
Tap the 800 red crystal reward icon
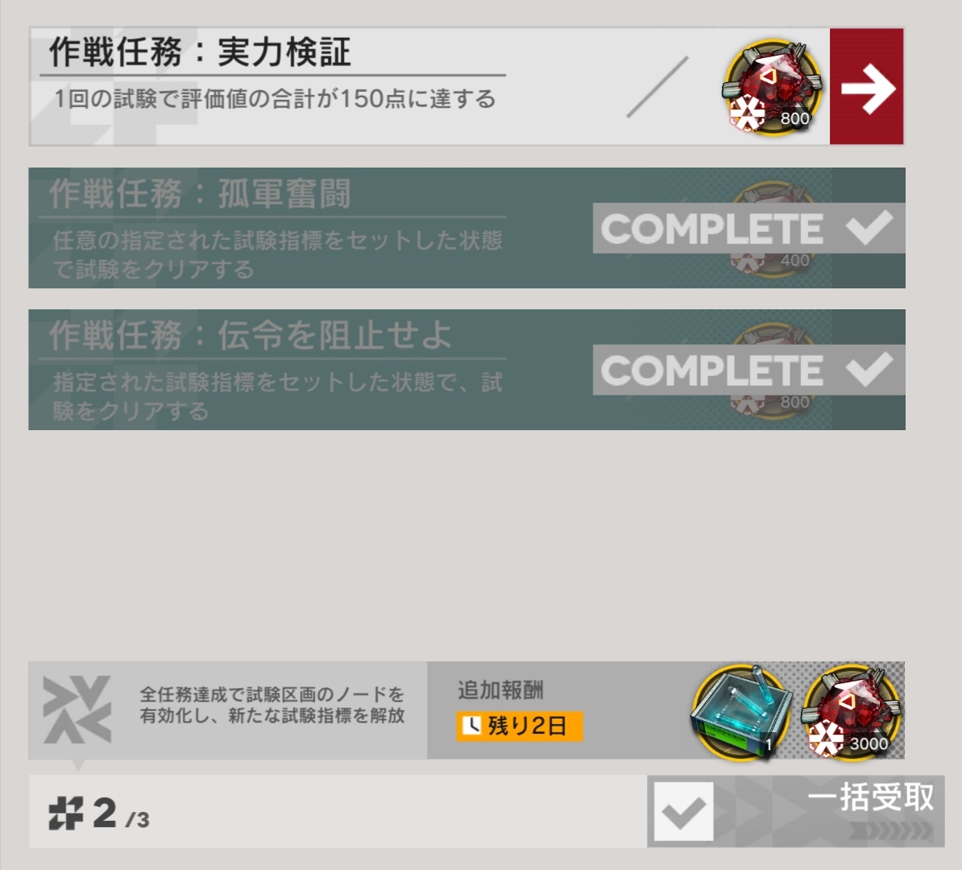click(773, 86)
